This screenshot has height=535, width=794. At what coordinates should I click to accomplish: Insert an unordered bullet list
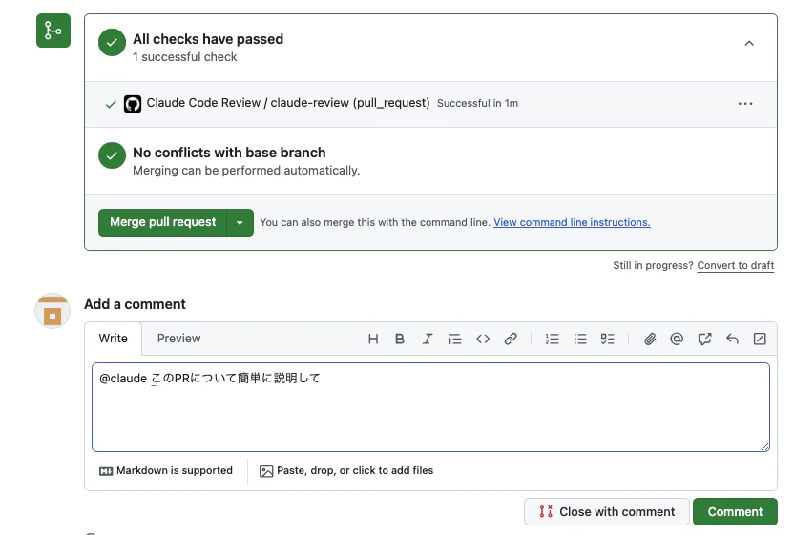click(580, 339)
